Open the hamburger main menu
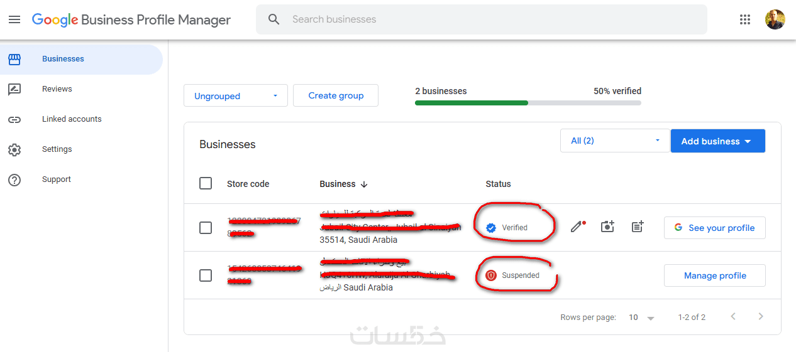Viewport: 796px width, 352px height. 14,19
